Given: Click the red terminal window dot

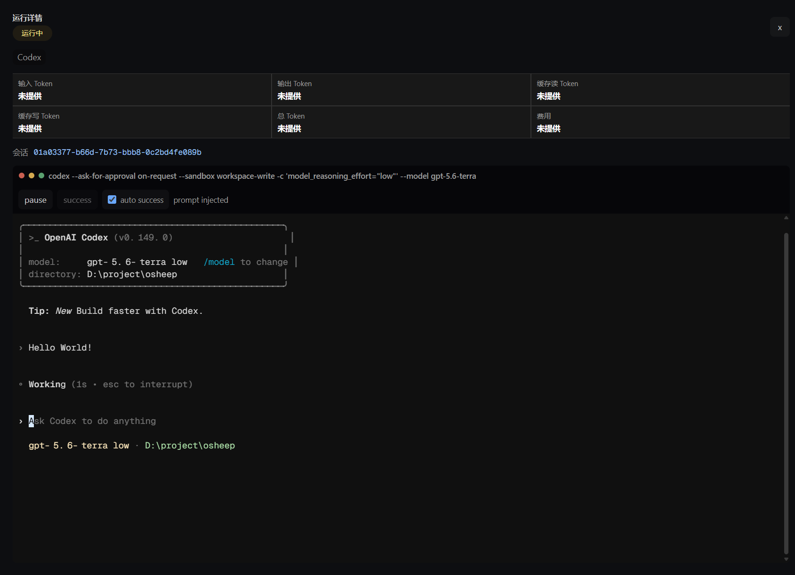Looking at the screenshot, I should click(22, 176).
